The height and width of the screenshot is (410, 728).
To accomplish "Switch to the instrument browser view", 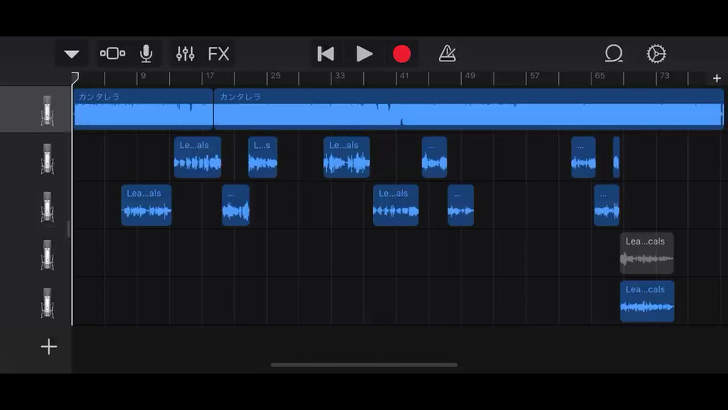I will click(112, 53).
